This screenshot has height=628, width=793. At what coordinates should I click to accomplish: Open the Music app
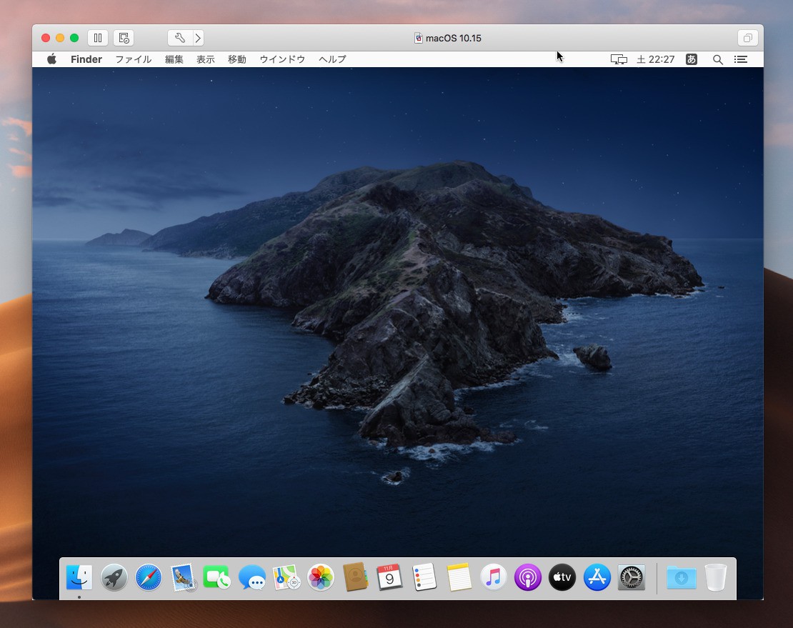click(x=493, y=577)
